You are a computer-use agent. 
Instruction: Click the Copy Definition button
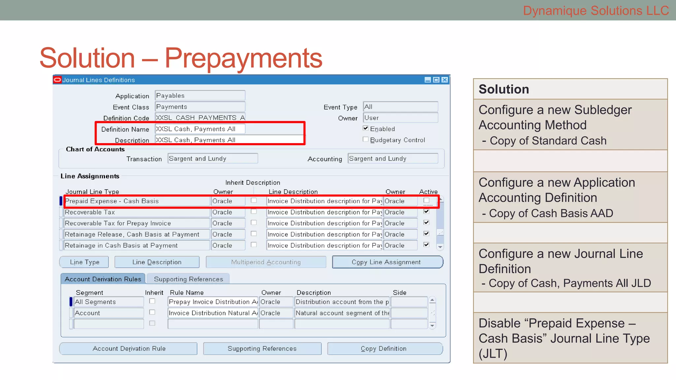click(x=385, y=349)
